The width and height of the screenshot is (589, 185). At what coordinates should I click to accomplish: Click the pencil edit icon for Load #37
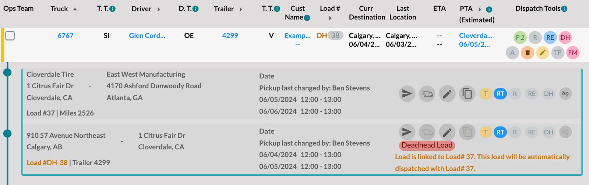point(447,94)
